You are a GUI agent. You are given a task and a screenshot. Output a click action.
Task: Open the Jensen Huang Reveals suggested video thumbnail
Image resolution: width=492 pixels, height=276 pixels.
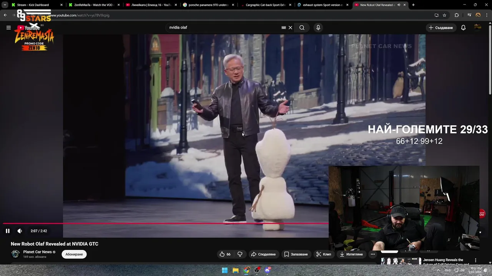(401, 261)
